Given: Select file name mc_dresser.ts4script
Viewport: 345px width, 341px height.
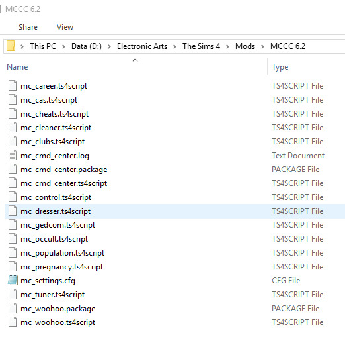Looking at the screenshot, I should tap(56, 211).
